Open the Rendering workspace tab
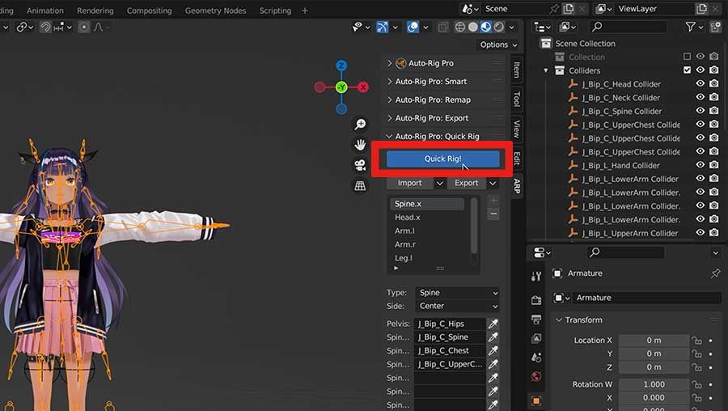This screenshot has height=411, width=728. [95, 11]
